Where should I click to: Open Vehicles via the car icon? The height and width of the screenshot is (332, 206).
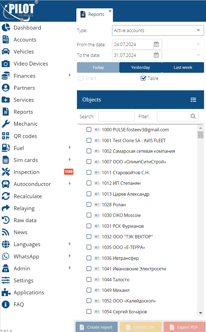[x=6, y=52]
